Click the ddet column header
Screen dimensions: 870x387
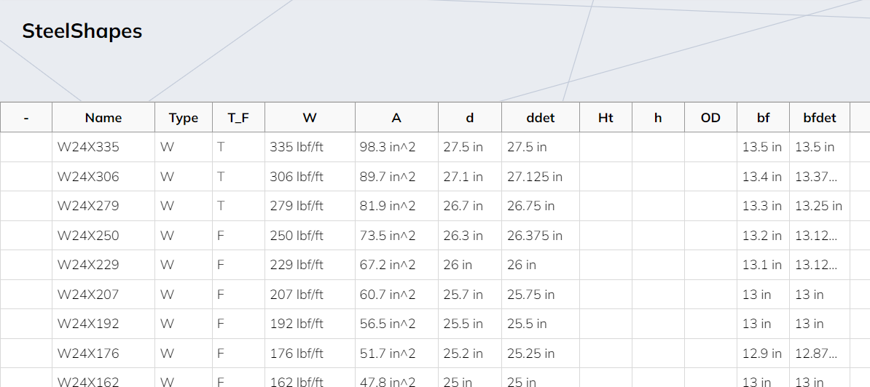[541, 117]
